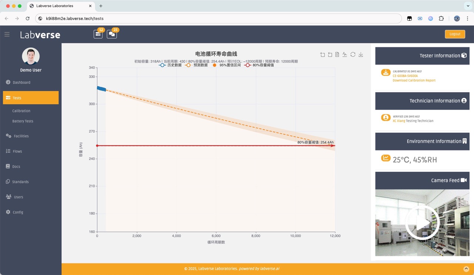Open the server tasks icon with badge 12
Image resolution: width=474 pixels, height=275 pixels.
[98, 34]
